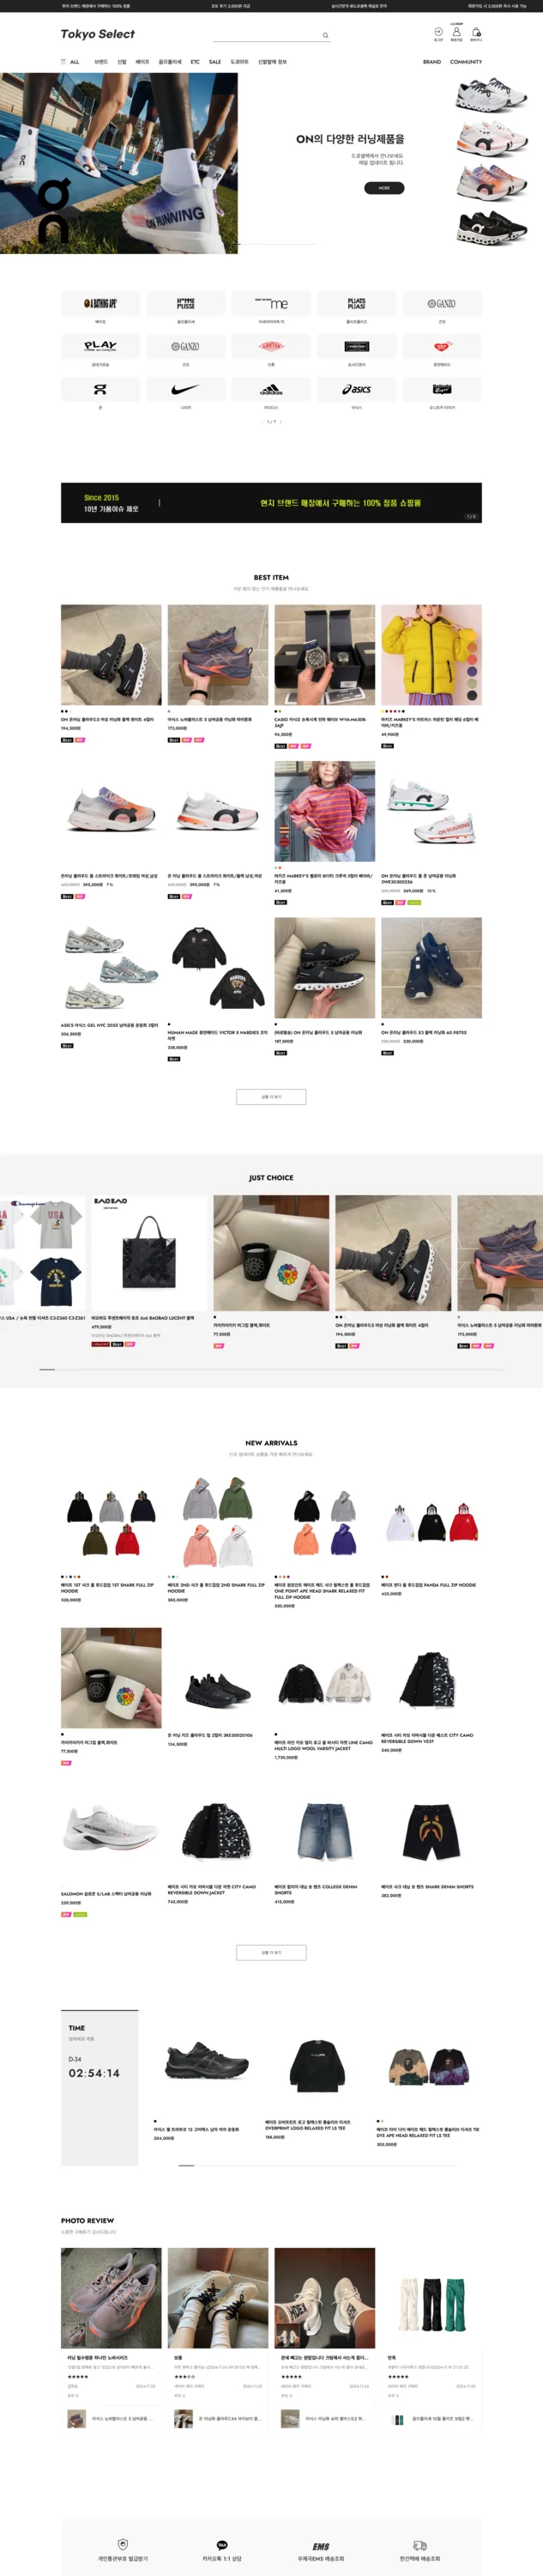Open the login icon in header
This screenshot has height=2576, width=543.
(438, 32)
